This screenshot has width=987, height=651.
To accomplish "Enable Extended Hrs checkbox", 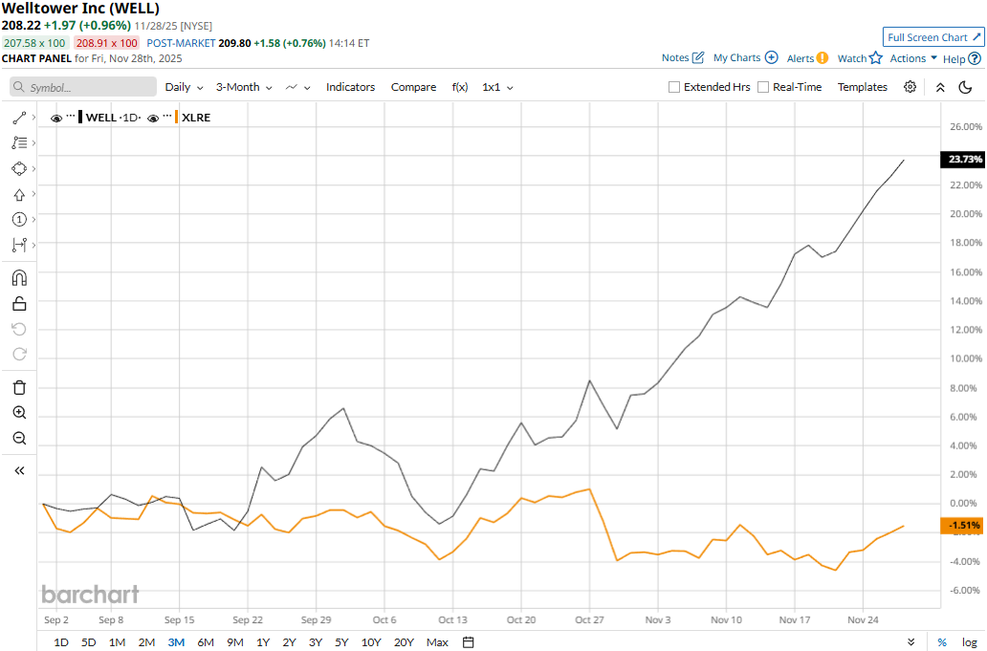I will click(674, 87).
